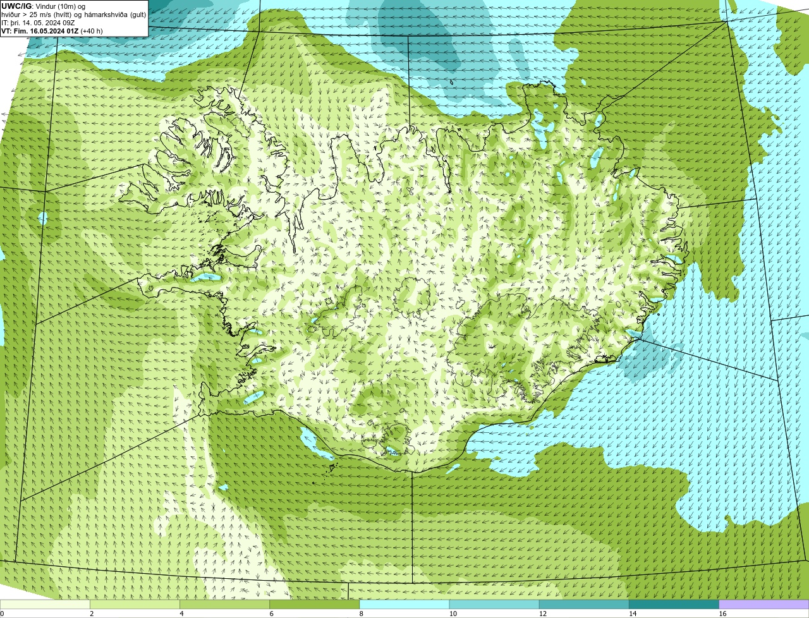Click the 2–4 m/s light green legend swatch
Image resolution: width=809 pixels, height=618 pixels.
tap(135, 605)
